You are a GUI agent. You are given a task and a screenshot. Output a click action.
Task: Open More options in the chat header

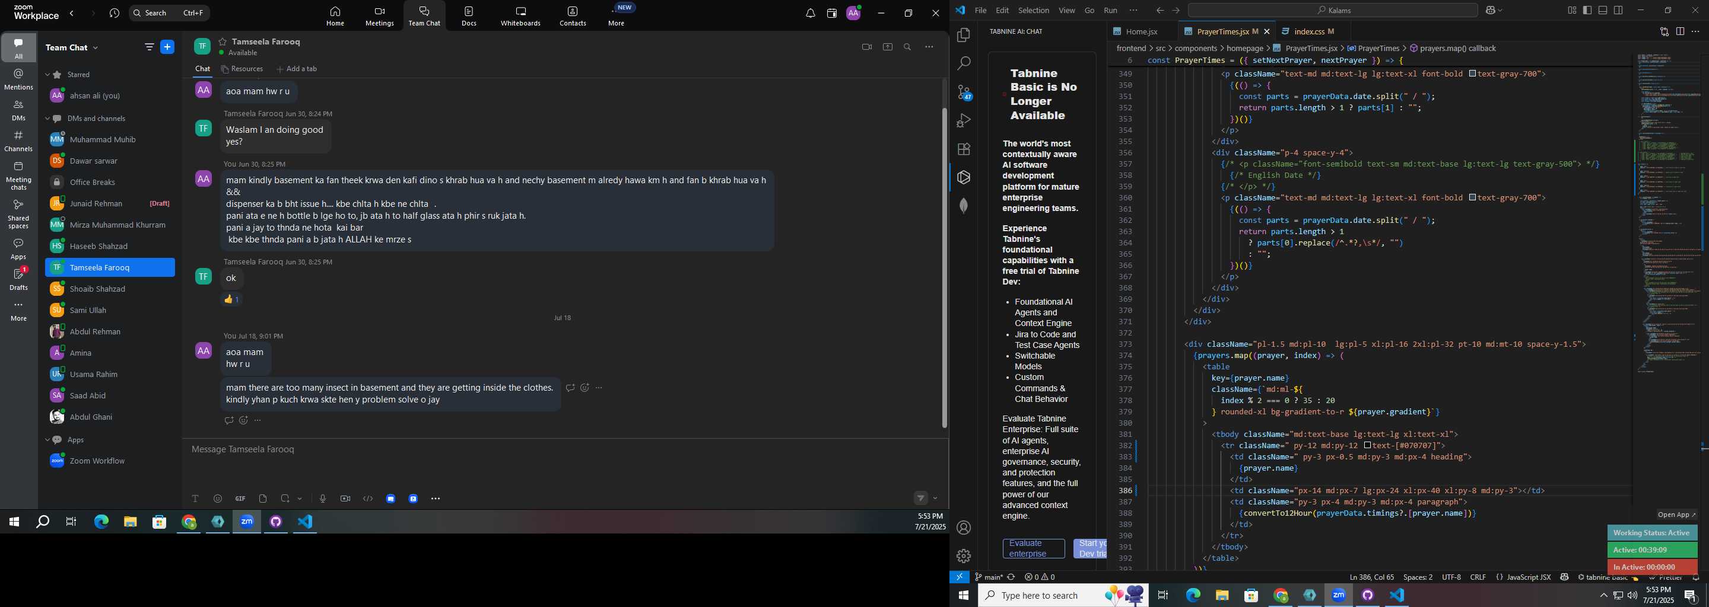929,47
